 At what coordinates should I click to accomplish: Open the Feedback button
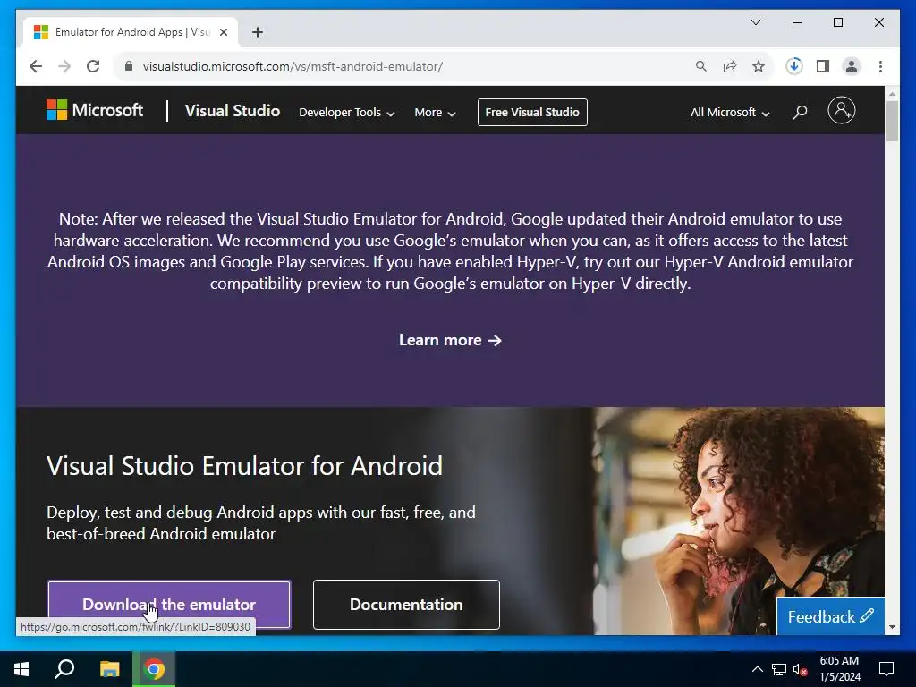click(830, 616)
